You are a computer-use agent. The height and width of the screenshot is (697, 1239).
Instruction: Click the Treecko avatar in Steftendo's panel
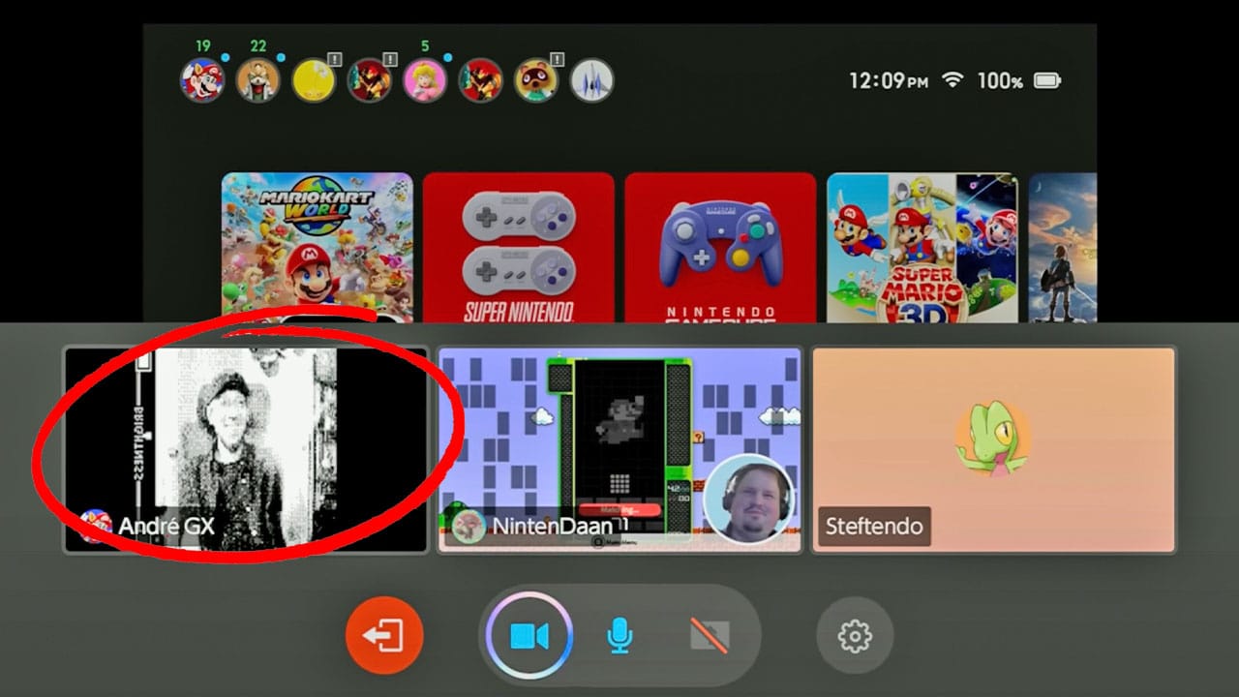[993, 439]
